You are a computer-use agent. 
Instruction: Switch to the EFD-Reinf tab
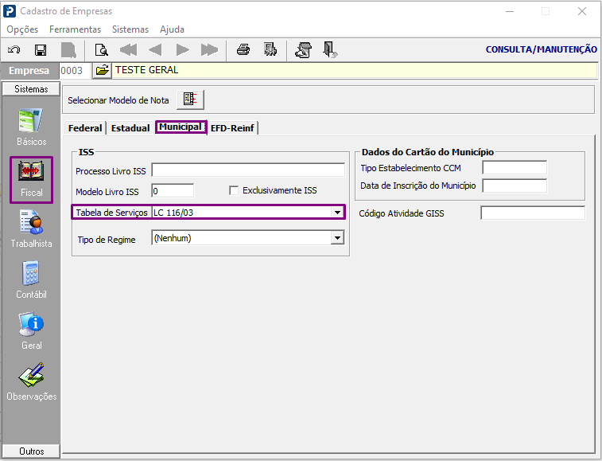(232, 128)
